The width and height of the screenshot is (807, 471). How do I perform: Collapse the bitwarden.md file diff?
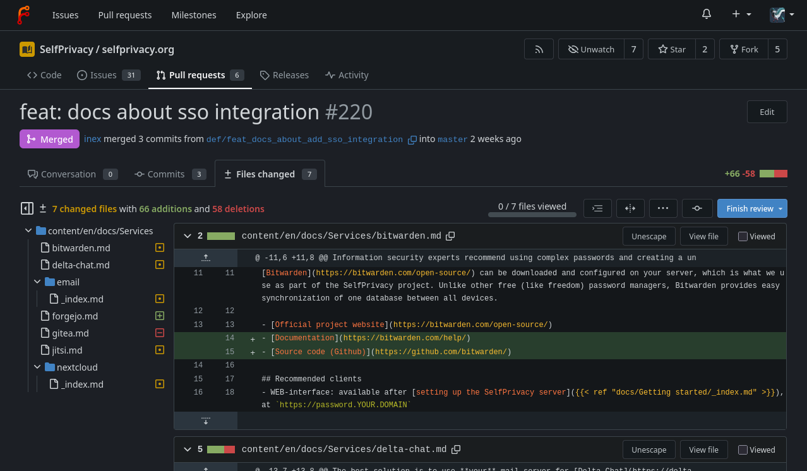[187, 236]
